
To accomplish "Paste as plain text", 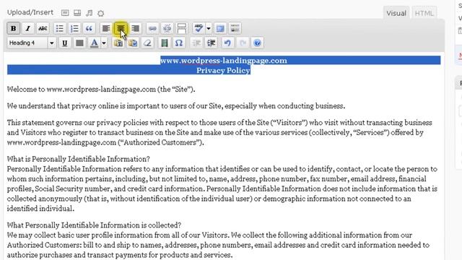I will 118,43.
